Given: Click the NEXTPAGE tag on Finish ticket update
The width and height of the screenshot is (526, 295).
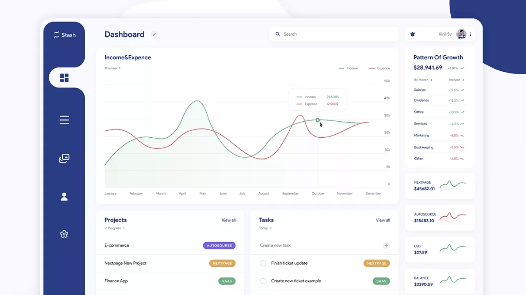Looking at the screenshot, I should [377, 263].
